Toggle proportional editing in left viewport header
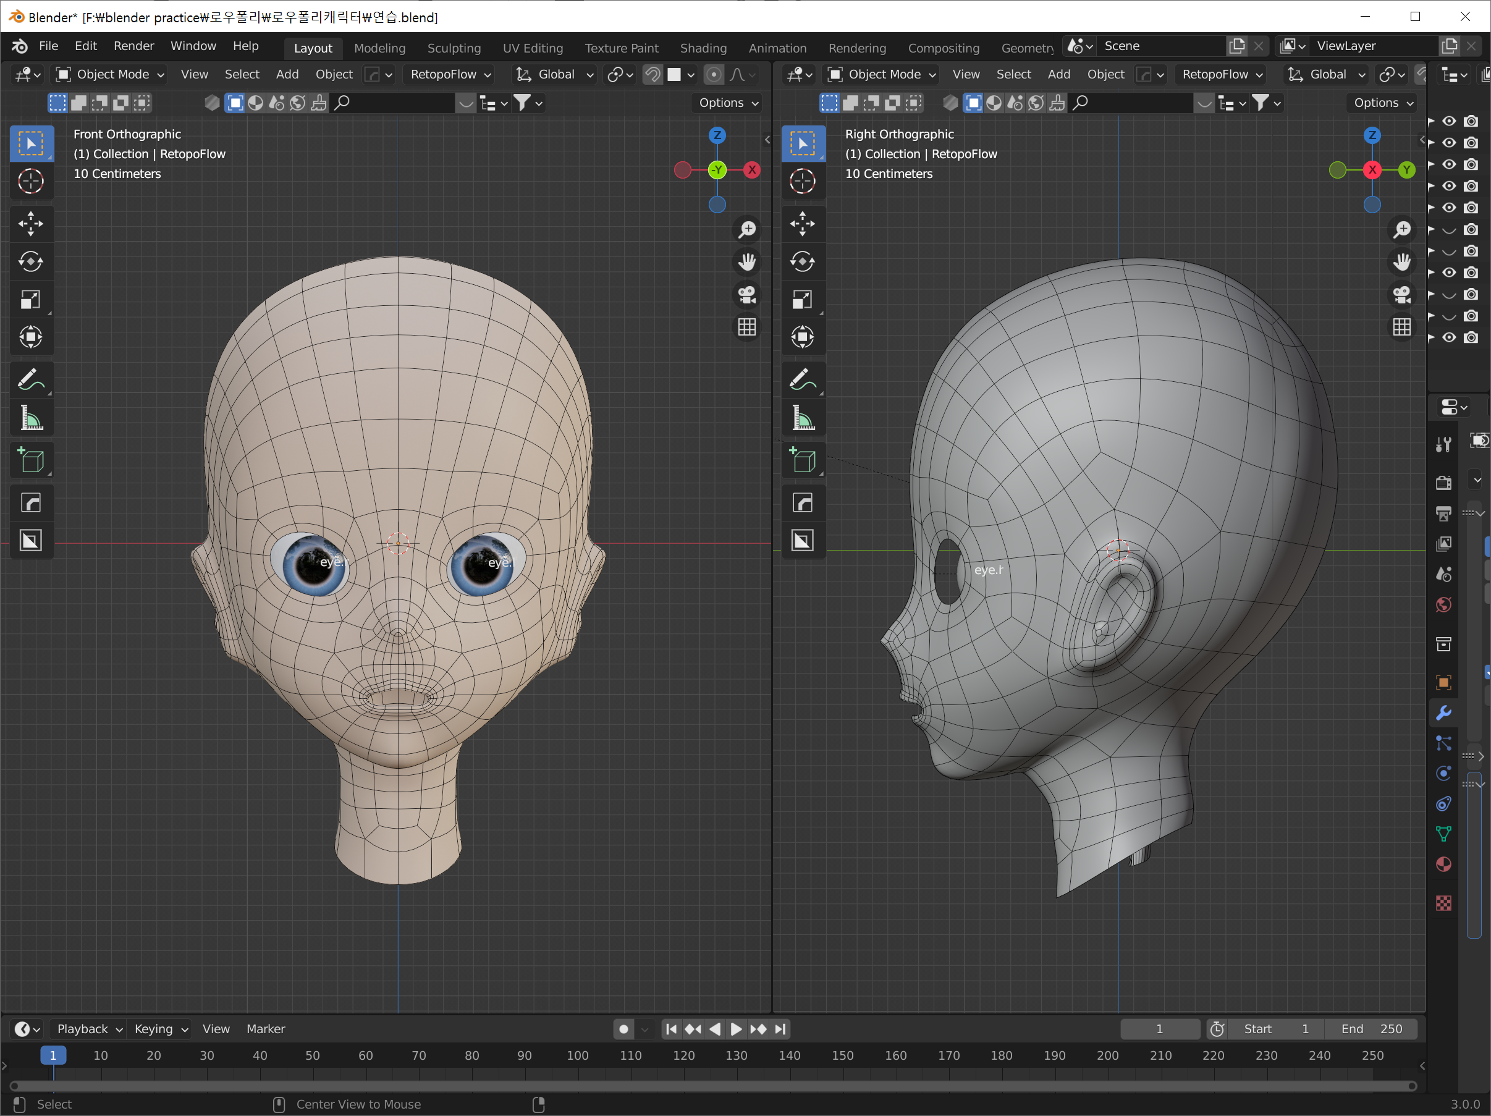Screen dimensions: 1491x1116 coord(713,75)
